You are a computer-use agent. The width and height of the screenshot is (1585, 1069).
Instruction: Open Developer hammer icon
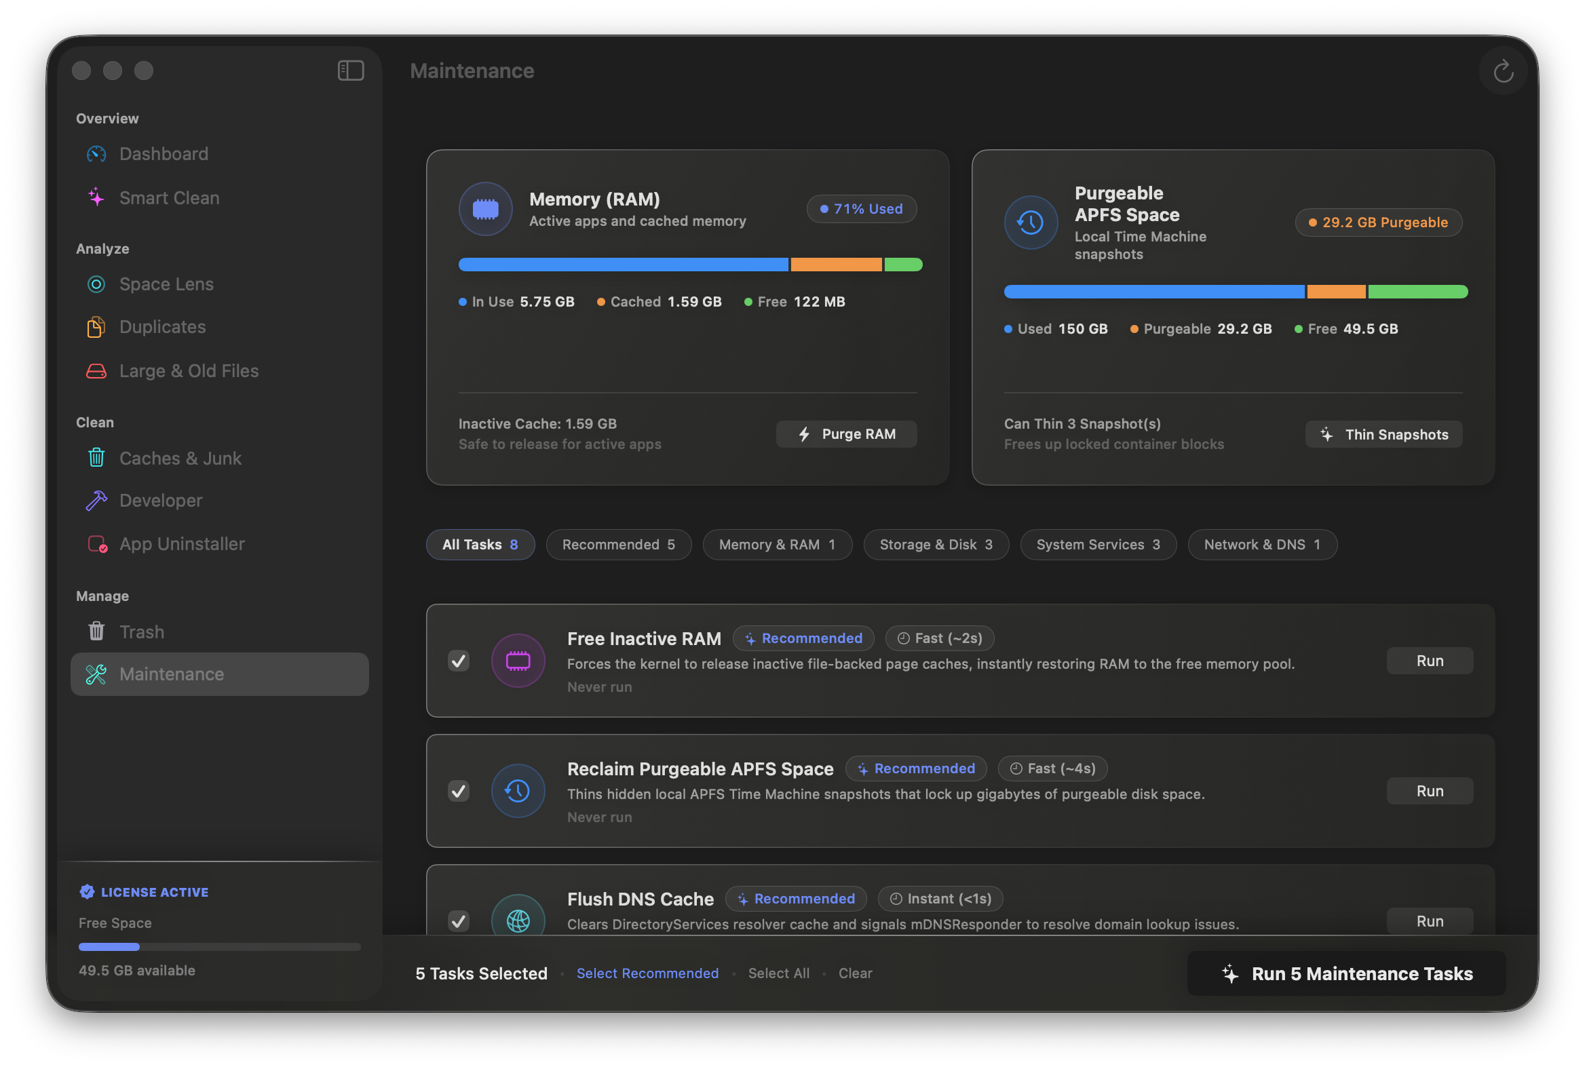pyautogui.click(x=96, y=501)
